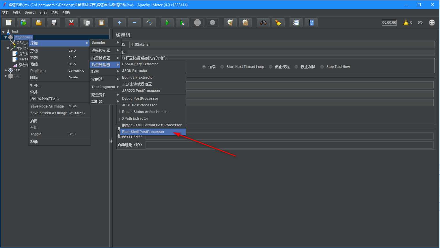Collapse the 生成tokens thread group arrow

(x=5, y=37)
